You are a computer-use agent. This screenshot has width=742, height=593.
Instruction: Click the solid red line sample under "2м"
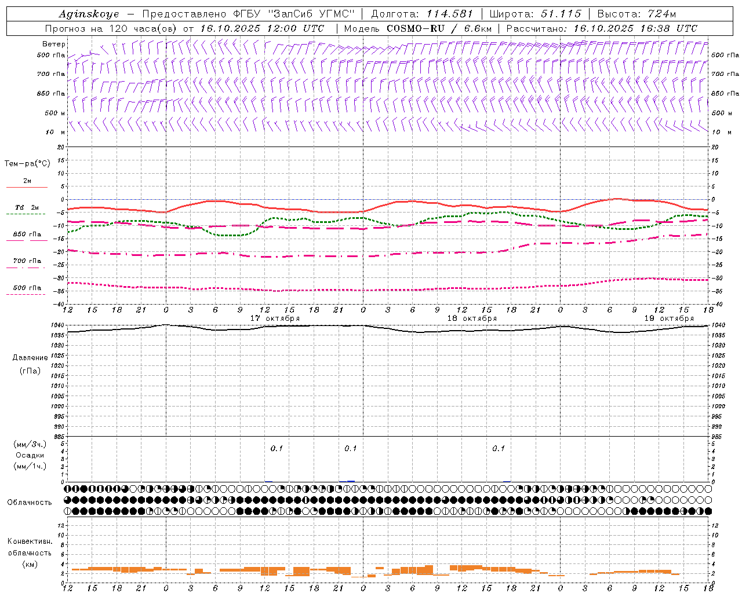pos(27,187)
